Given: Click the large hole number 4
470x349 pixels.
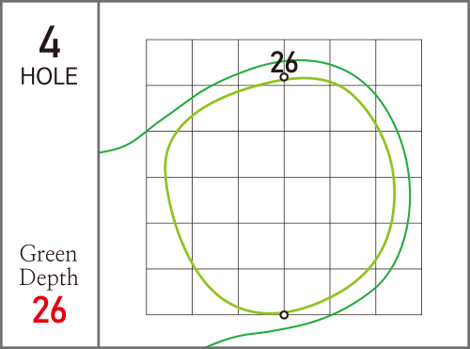Looking at the screenshot, I should pos(50,41).
